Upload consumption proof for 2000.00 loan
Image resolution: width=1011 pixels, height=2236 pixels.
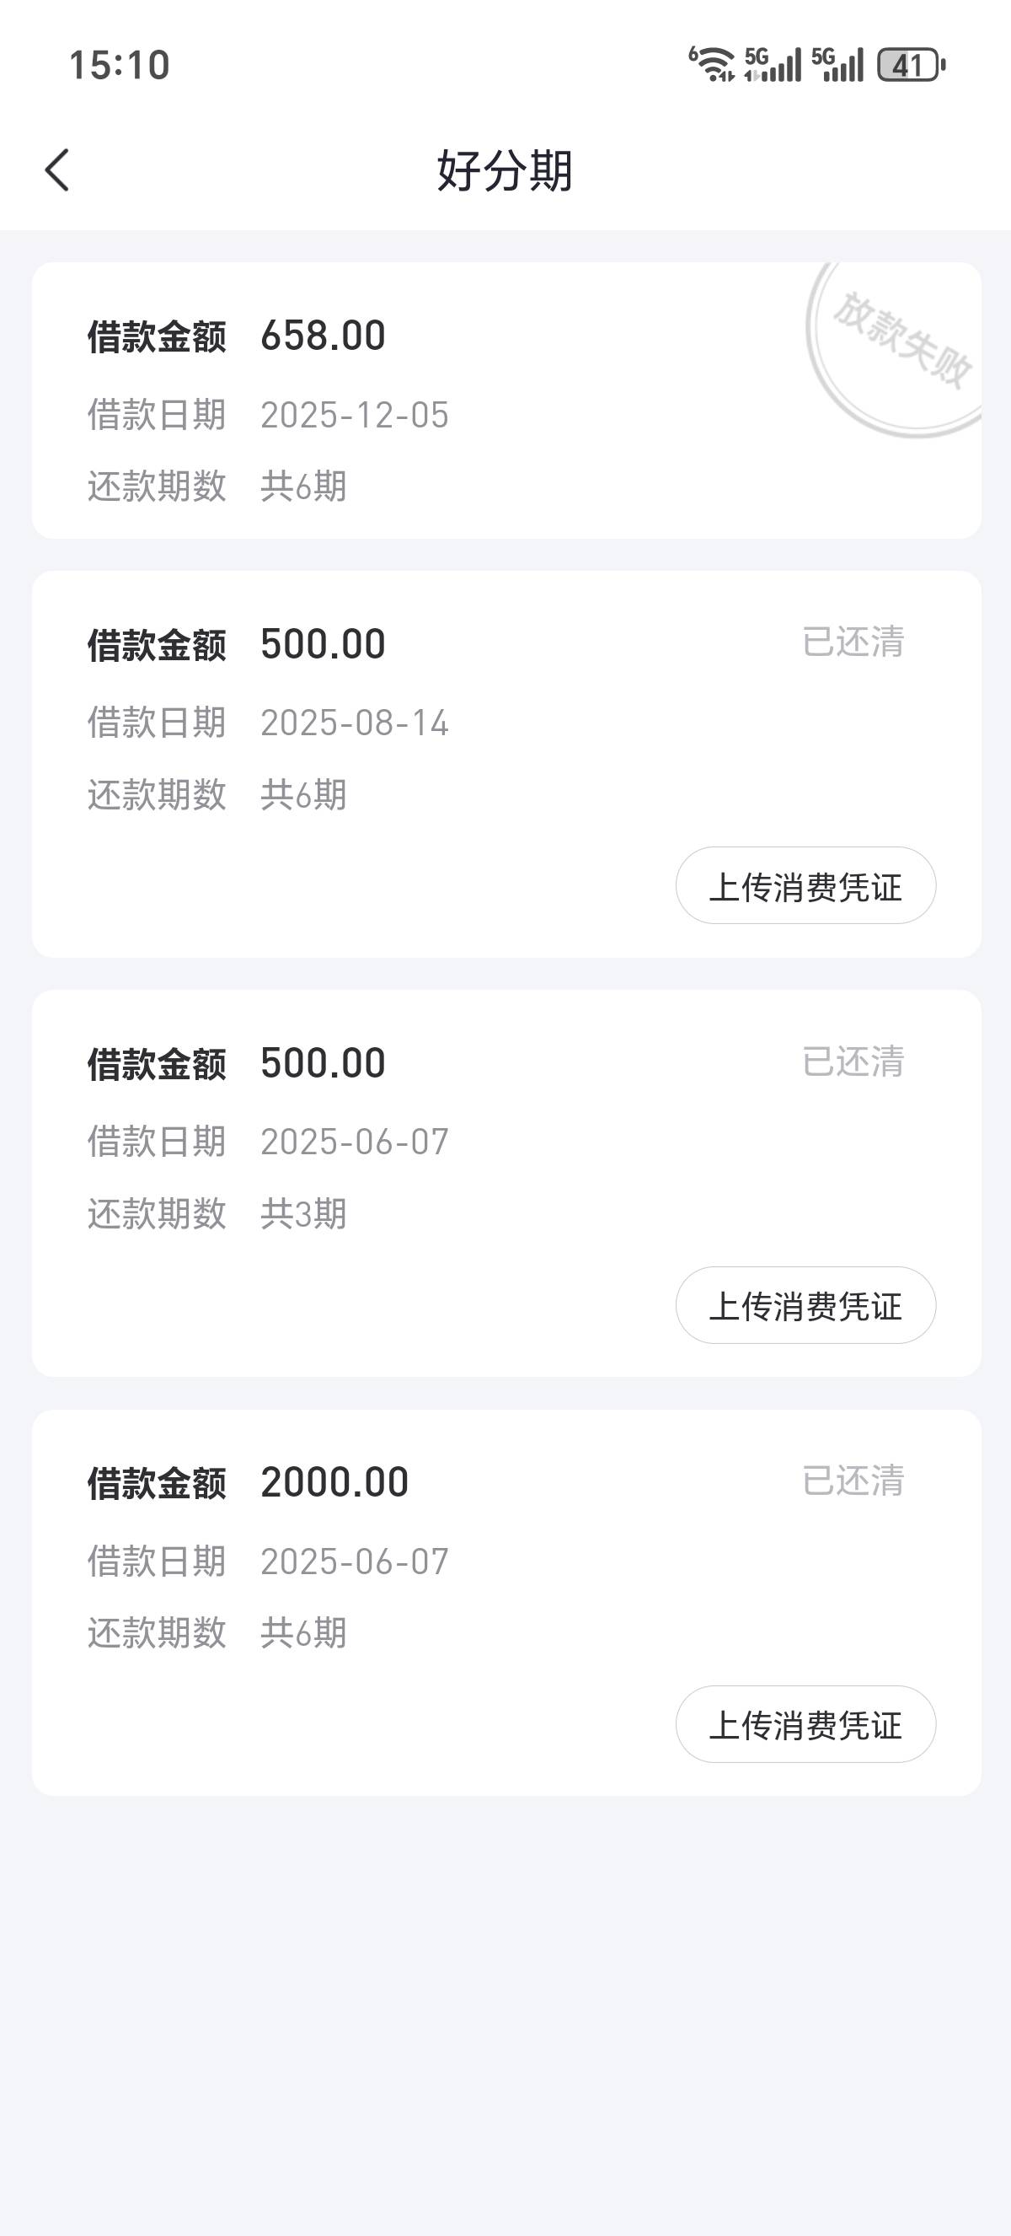[x=805, y=1725]
